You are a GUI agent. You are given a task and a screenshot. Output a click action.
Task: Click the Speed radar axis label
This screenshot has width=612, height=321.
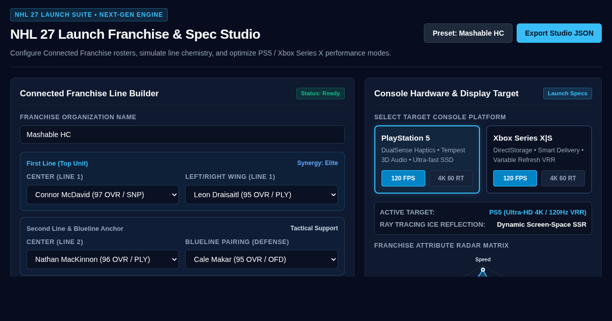point(483,259)
